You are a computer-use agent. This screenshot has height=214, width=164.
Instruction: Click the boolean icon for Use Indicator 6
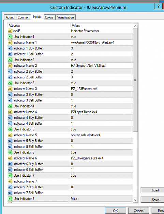(x=10, y=152)
